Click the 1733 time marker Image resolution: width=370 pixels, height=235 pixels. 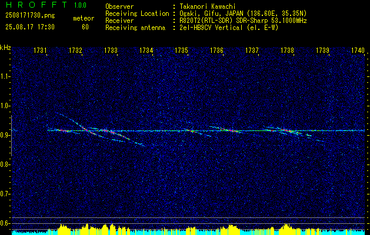[x=111, y=51]
